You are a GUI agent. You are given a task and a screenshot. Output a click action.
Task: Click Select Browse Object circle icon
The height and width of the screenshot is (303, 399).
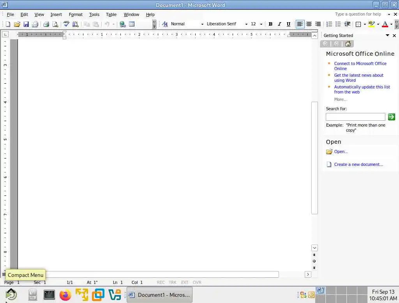click(x=314, y=261)
